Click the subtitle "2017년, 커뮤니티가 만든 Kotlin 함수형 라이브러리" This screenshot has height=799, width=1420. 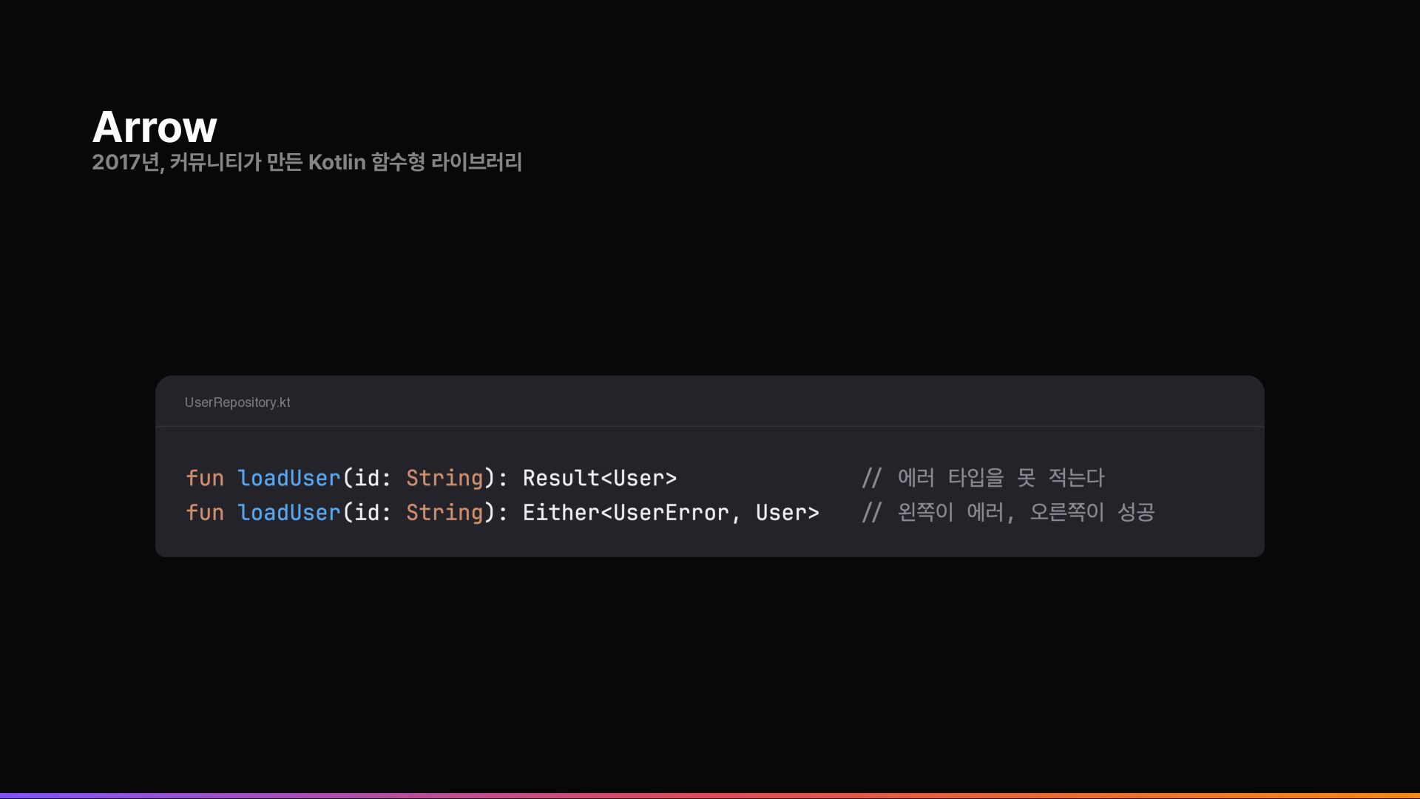tap(307, 162)
